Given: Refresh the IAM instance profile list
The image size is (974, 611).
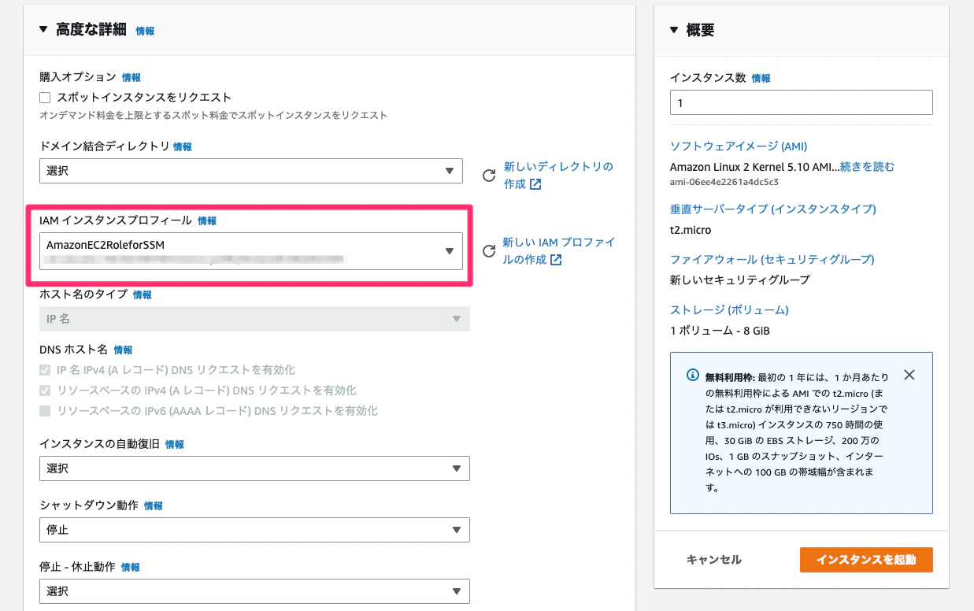Looking at the screenshot, I should click(x=489, y=251).
